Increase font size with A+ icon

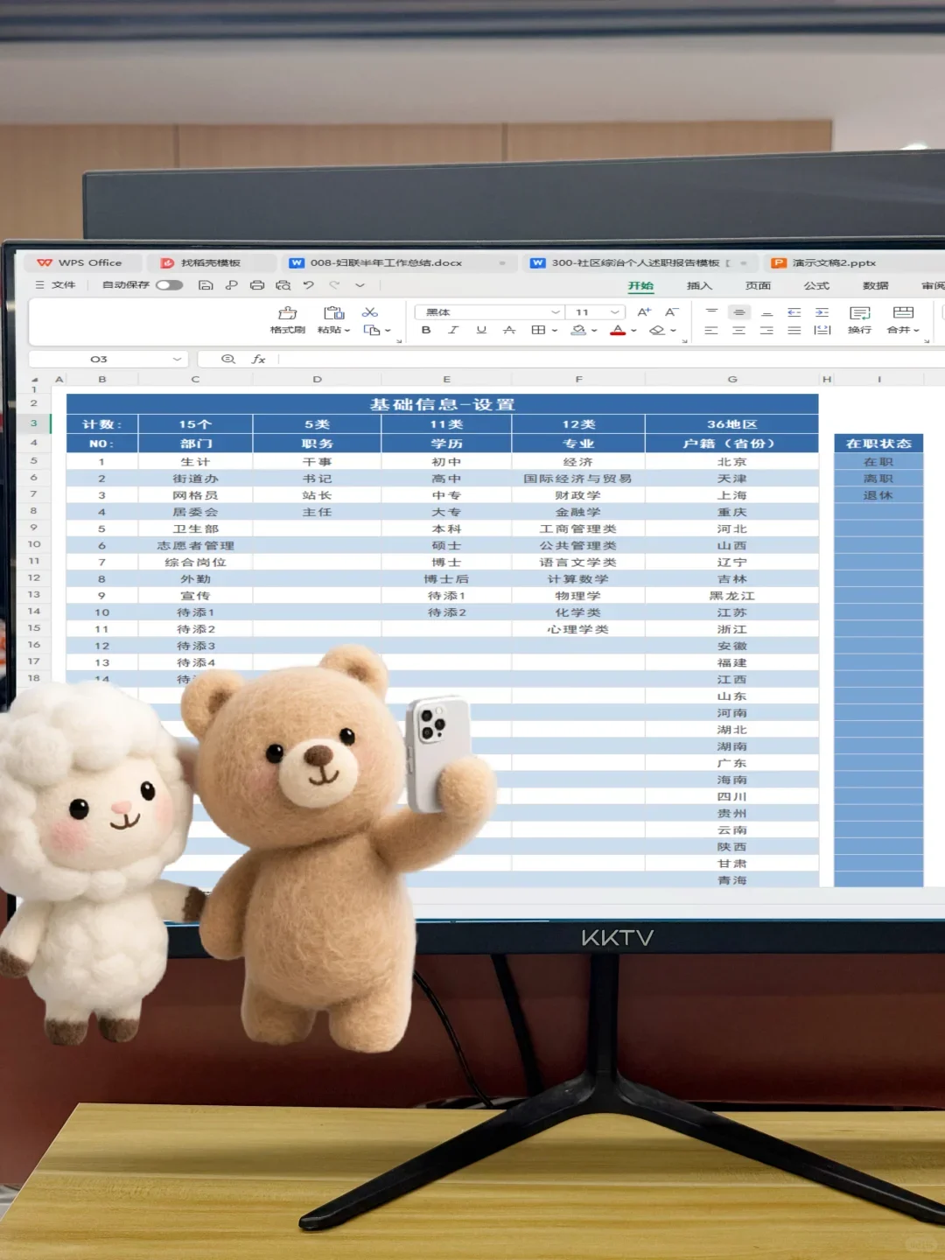(644, 312)
